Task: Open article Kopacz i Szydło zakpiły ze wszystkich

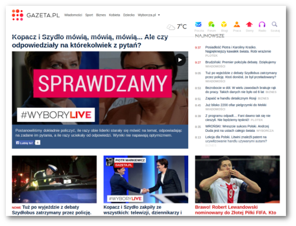Action: point(143,210)
